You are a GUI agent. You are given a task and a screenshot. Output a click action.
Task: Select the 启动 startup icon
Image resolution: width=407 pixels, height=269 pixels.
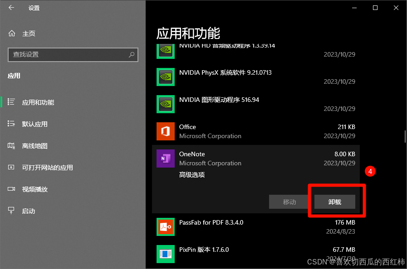coord(11,211)
